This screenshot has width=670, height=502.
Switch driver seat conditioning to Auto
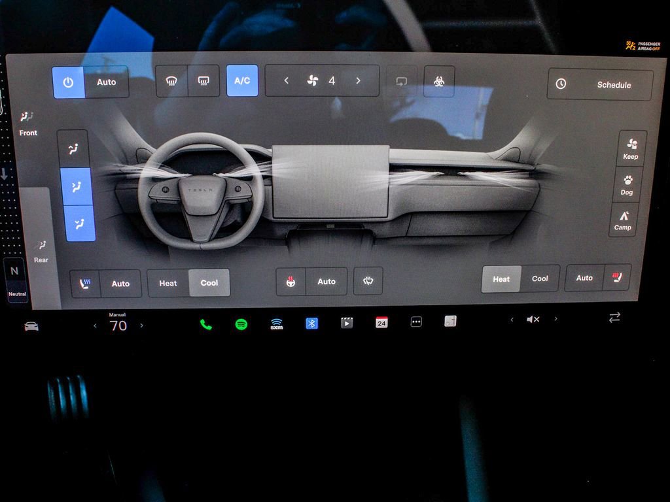point(121,283)
